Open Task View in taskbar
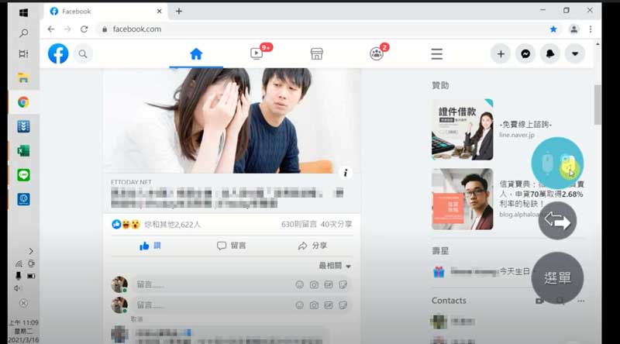The width and height of the screenshot is (620, 344). pos(23,53)
